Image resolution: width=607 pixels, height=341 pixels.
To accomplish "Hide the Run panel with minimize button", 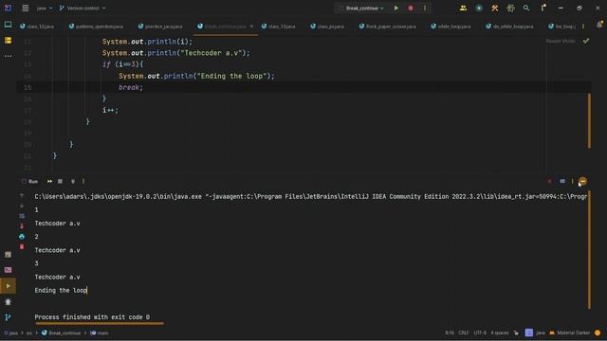I will 583,181.
